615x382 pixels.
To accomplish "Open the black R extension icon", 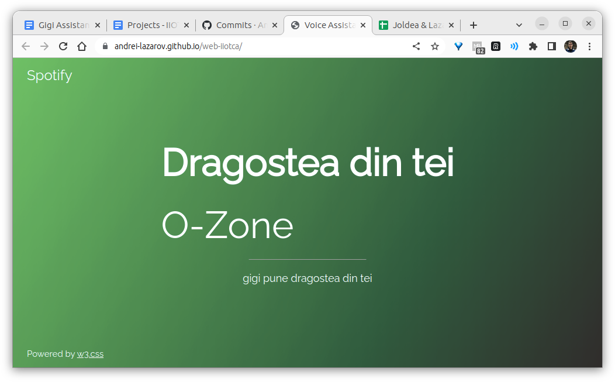I will (496, 46).
